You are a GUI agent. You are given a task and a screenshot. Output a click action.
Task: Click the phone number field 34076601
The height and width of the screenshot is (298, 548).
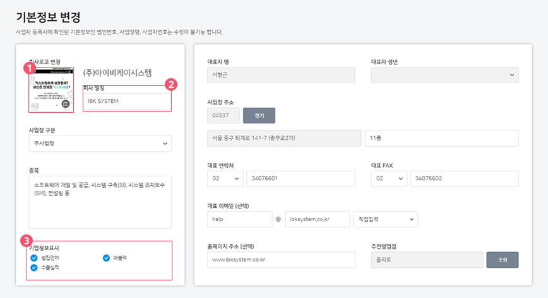point(301,179)
